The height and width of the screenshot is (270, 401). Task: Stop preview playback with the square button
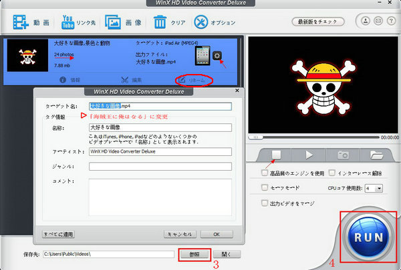[276, 155]
